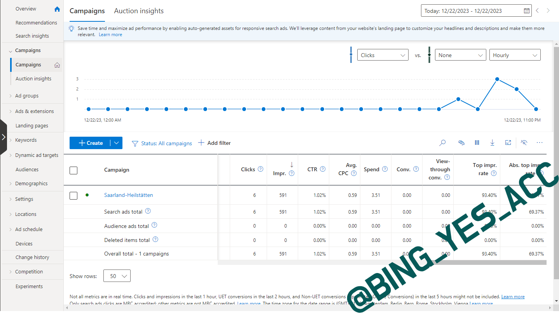Viewport: 559px width, 313px height.
Task: Open the calendar date picker icon
Action: [x=527, y=11]
